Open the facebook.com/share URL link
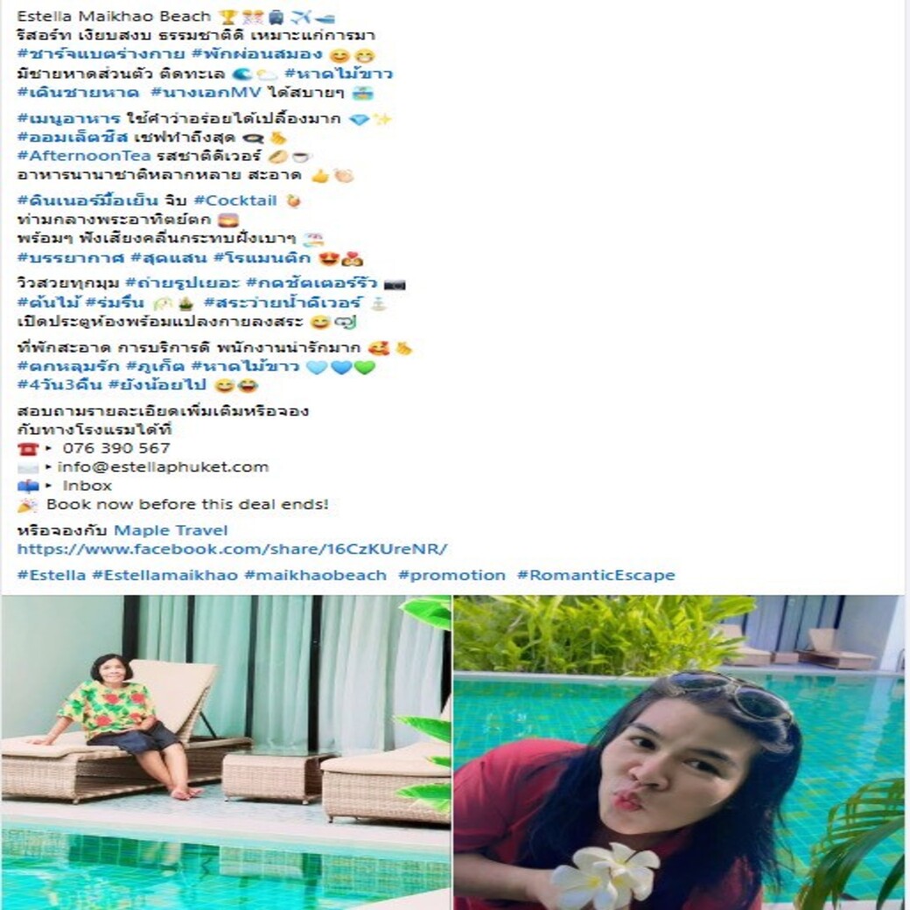910x910 pixels. tap(232, 549)
